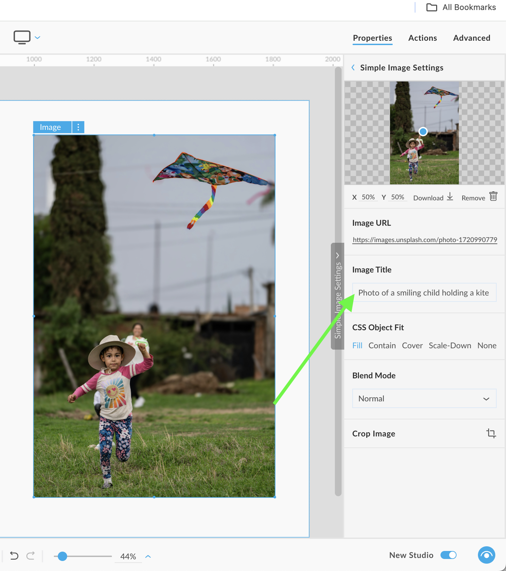
Task: Click the 44% zoom value field
Action: [128, 557]
